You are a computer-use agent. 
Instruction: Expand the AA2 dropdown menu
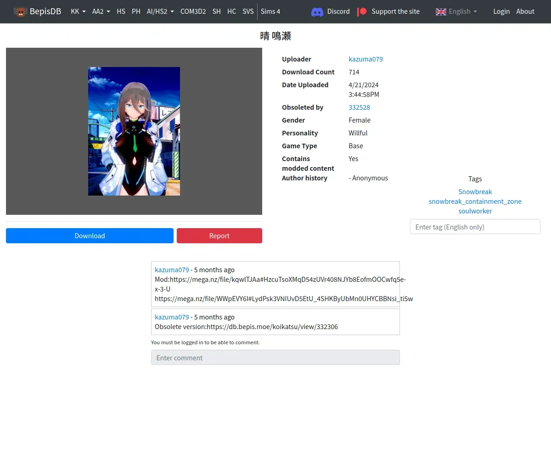(x=101, y=11)
